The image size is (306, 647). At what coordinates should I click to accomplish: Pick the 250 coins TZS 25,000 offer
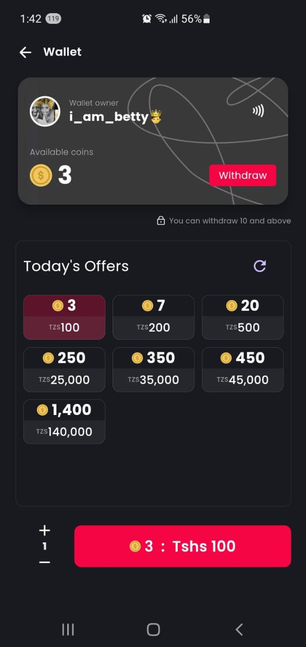coord(64,369)
